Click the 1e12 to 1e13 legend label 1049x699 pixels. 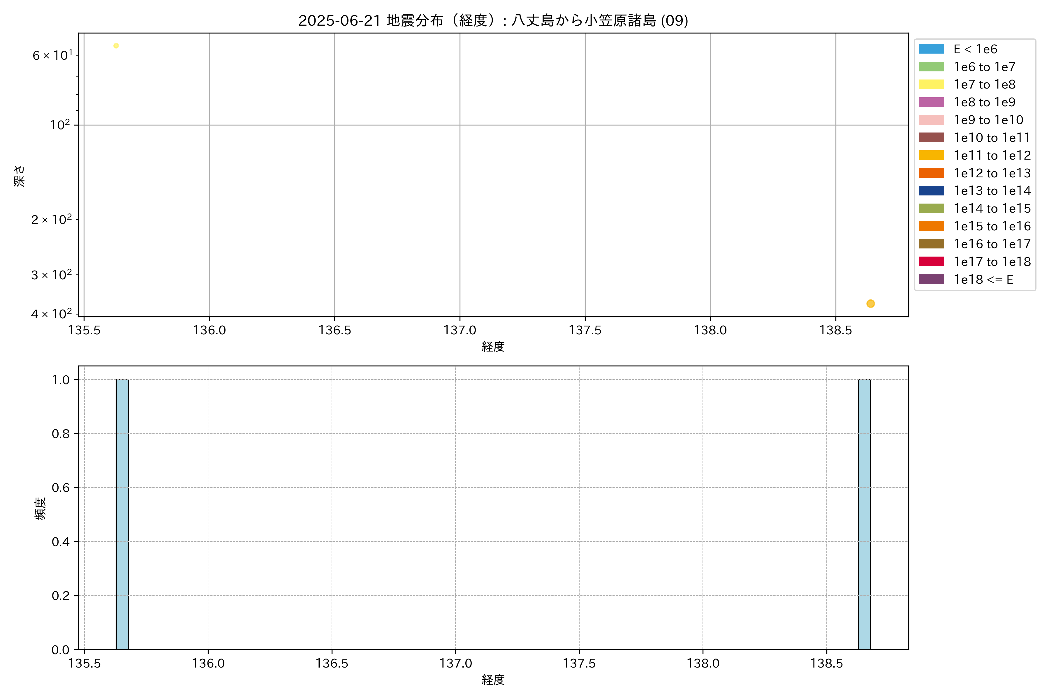(992, 173)
